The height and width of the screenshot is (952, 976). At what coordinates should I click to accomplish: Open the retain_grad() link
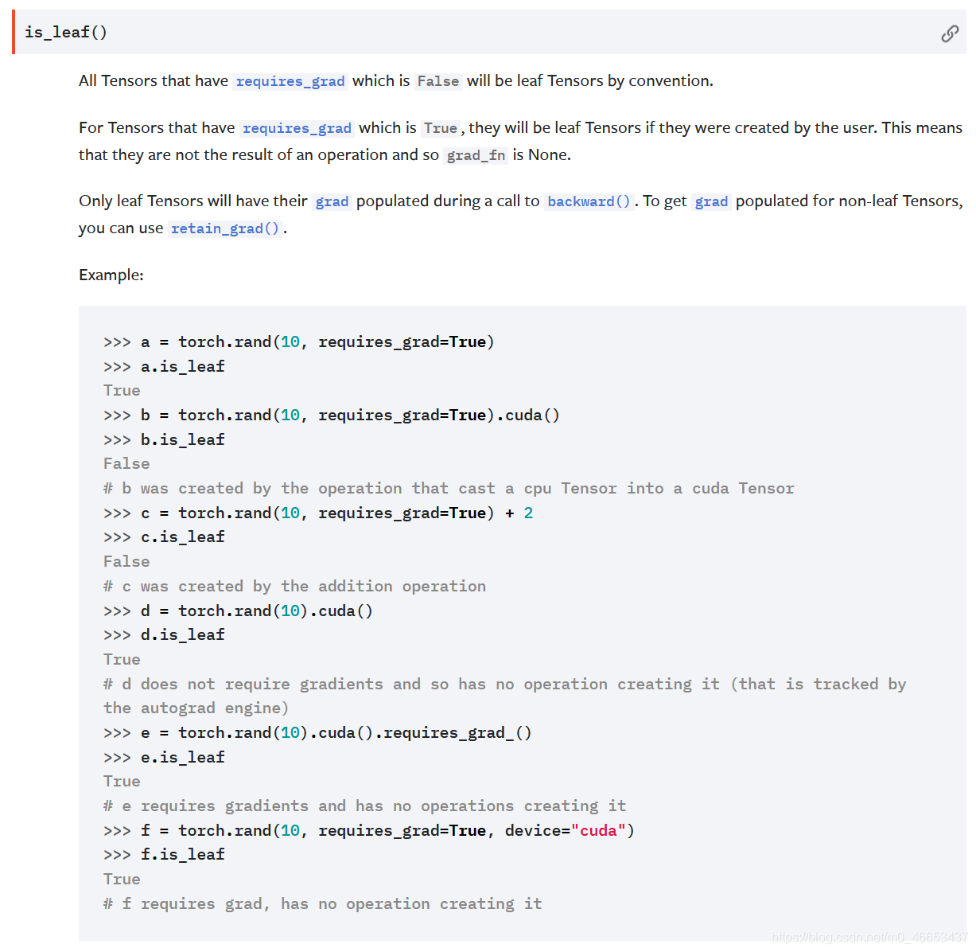[225, 228]
